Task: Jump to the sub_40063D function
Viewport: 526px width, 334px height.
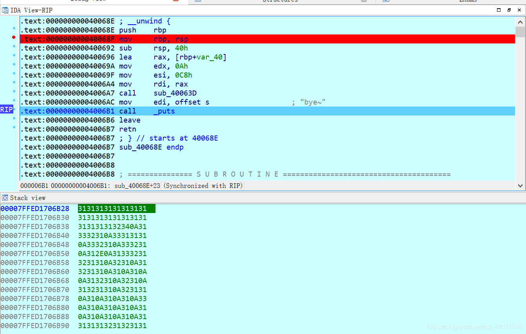Action: [x=175, y=93]
